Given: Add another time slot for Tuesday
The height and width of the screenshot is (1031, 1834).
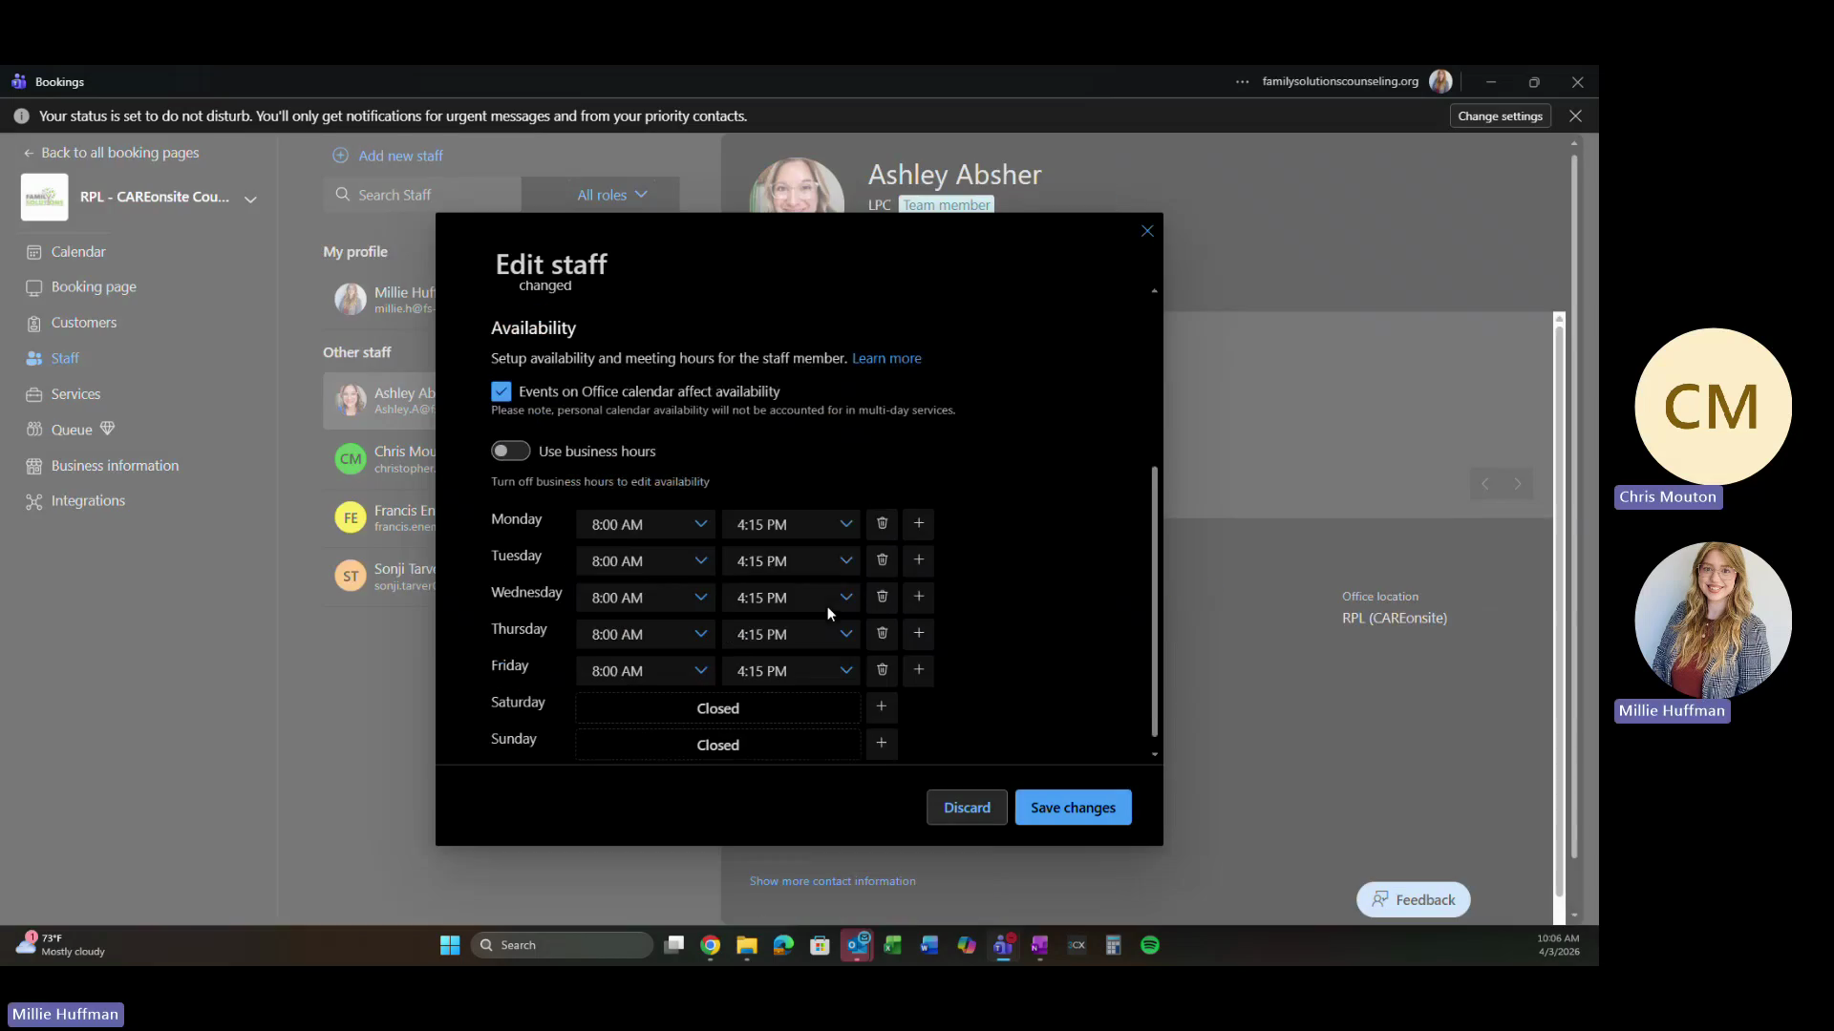Looking at the screenshot, I should [x=919, y=560].
